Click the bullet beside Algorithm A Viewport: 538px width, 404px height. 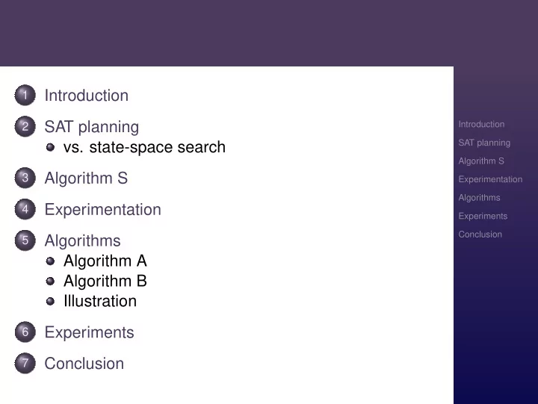coord(50,261)
